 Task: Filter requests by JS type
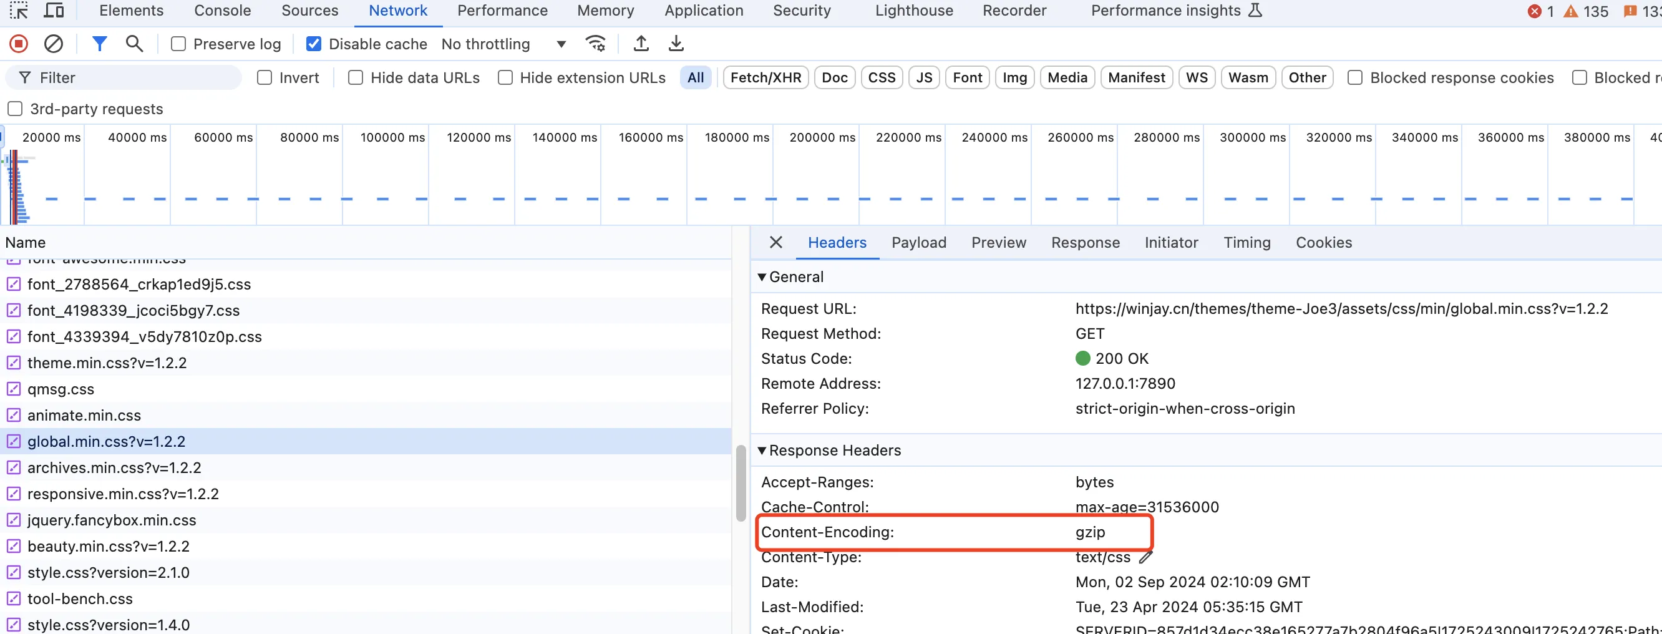pos(924,77)
